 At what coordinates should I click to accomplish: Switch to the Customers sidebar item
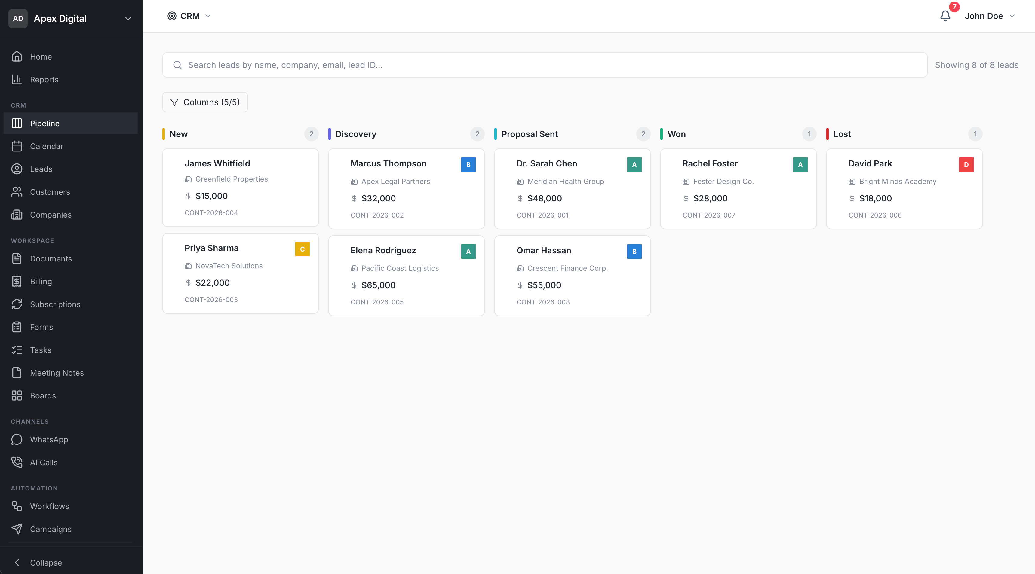(x=17, y=192)
